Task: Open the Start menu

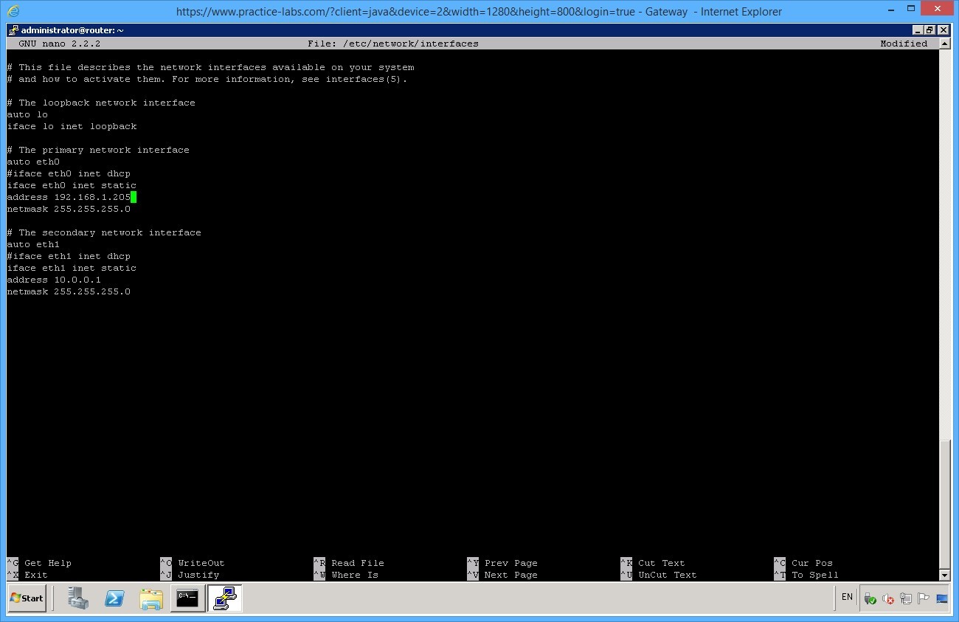Action: click(x=27, y=598)
